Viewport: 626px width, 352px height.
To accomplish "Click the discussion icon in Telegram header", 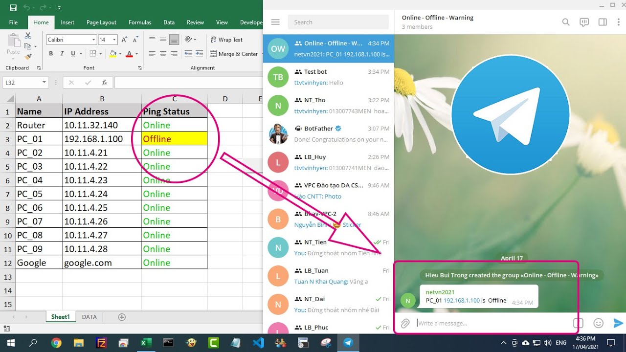I will (x=584, y=22).
